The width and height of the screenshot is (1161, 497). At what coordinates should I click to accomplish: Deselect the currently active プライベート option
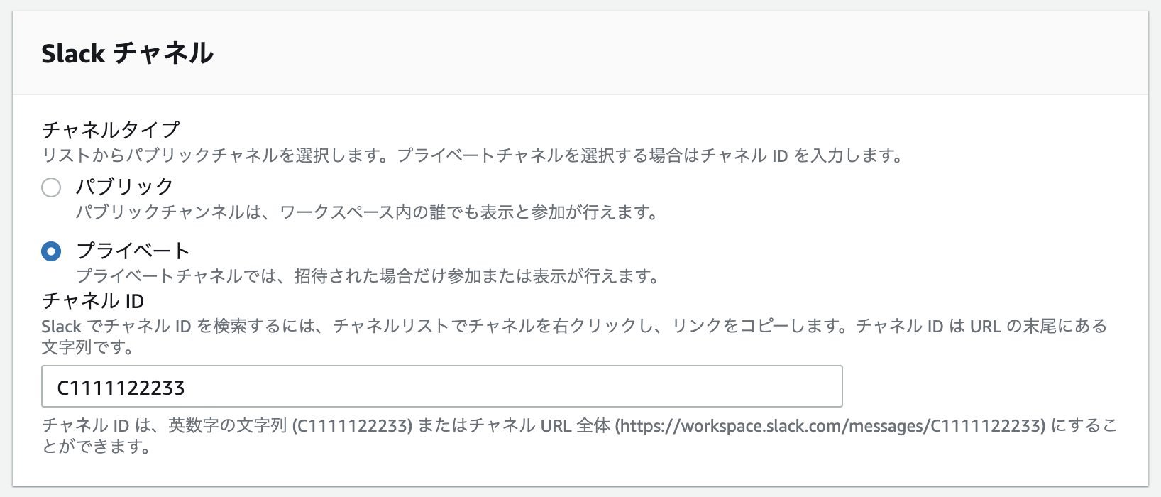click(51, 251)
